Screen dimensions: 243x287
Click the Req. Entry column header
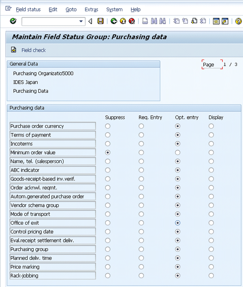(x=150, y=117)
